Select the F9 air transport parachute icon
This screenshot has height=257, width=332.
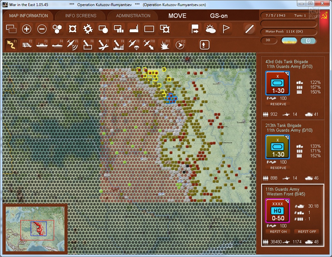pyautogui.click(x=134, y=44)
